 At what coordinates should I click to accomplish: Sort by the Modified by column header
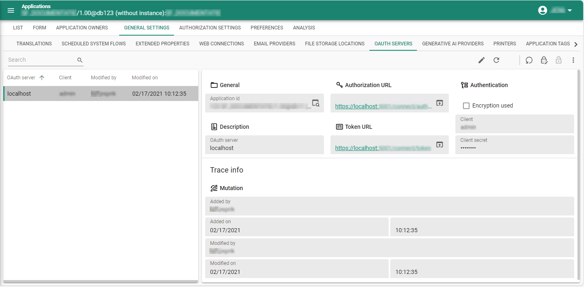[104, 78]
